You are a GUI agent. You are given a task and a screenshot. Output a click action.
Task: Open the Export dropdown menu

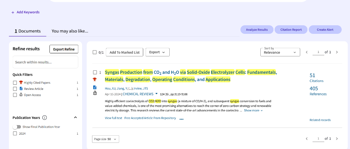(x=157, y=52)
